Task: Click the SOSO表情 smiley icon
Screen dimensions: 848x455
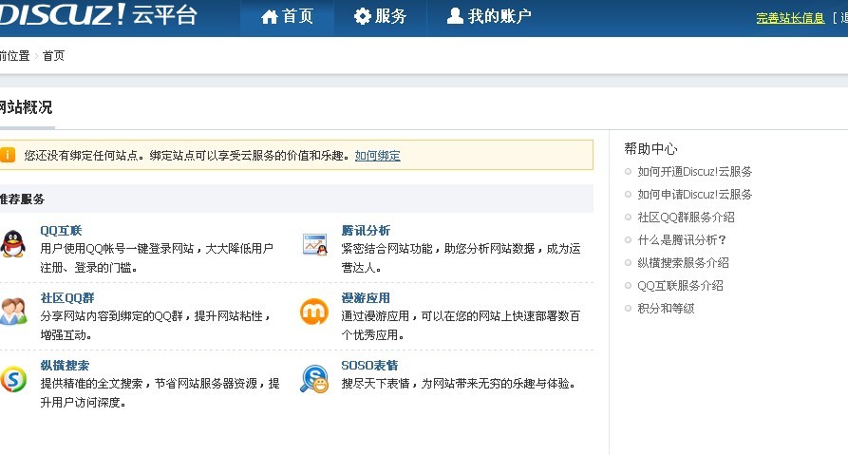Action: (x=314, y=379)
